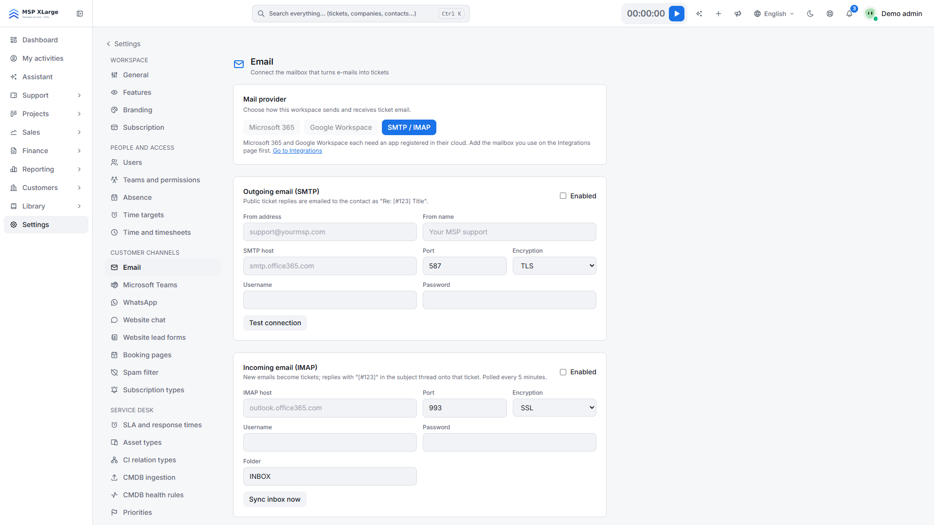Expand the Reporting menu chevron

(79, 169)
